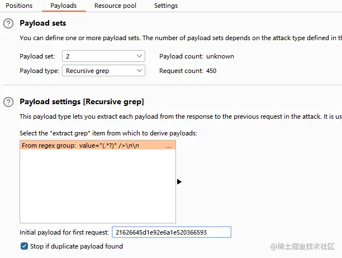The height and width of the screenshot is (258, 342).
Task: Click the initial payload input field
Action: coord(172,232)
